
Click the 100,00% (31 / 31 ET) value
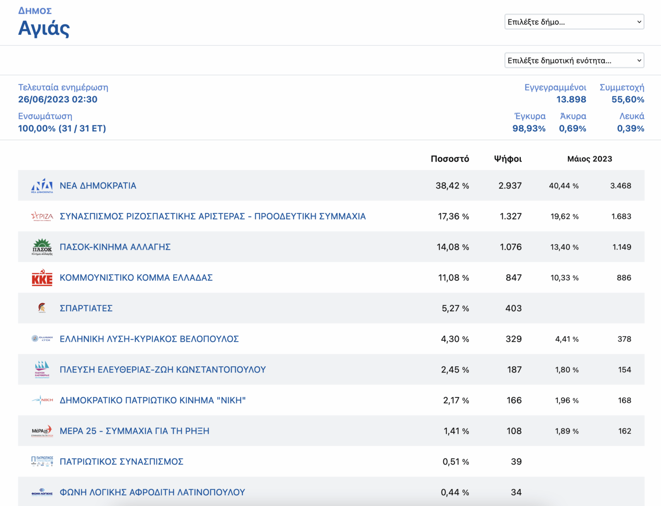[x=62, y=129]
